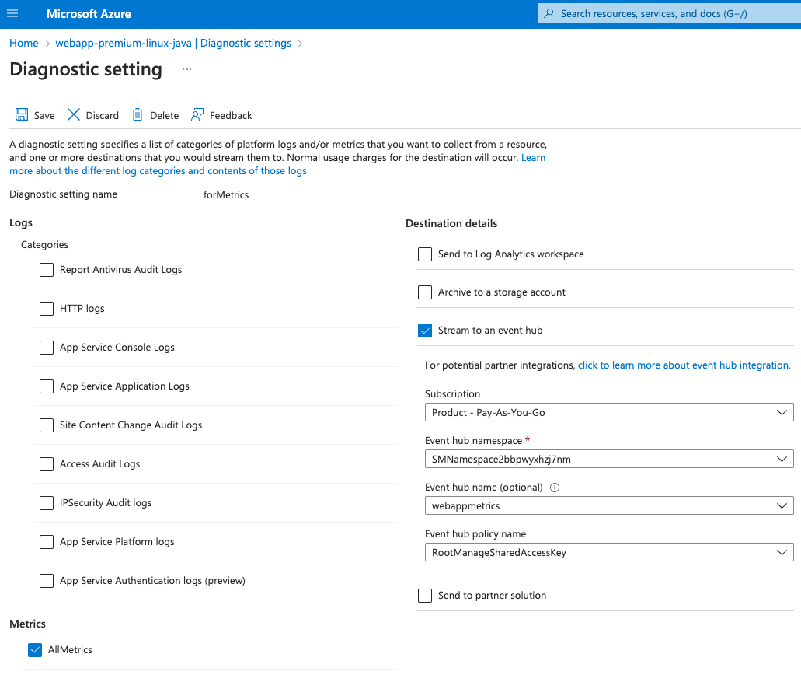Click the Feedback person icon
The image size is (801, 675).
(x=197, y=114)
